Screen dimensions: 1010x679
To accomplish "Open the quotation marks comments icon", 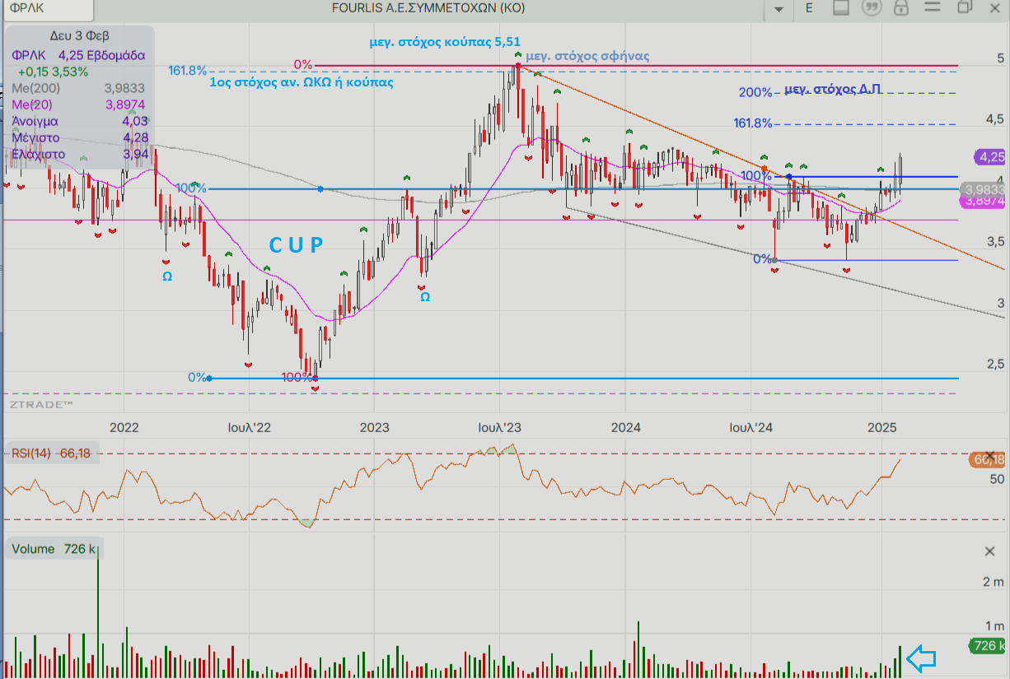I will pyautogui.click(x=871, y=7).
